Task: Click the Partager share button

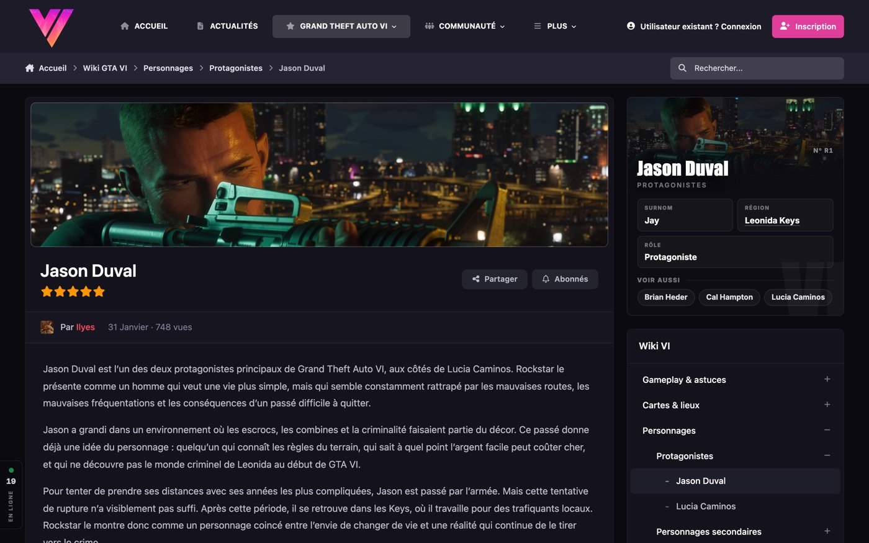Action: (x=494, y=279)
